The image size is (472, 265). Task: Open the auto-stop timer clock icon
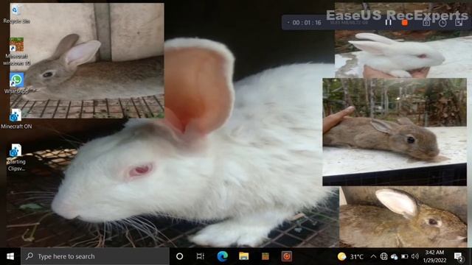coord(442,23)
